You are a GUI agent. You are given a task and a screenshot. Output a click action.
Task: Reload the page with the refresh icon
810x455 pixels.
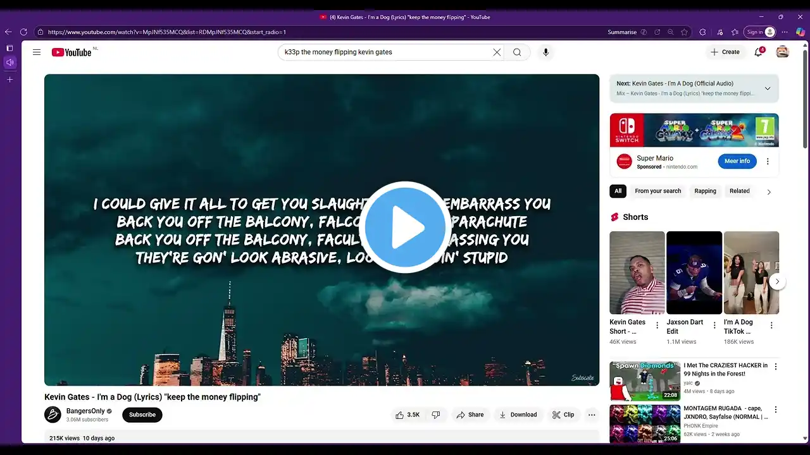coord(23,32)
